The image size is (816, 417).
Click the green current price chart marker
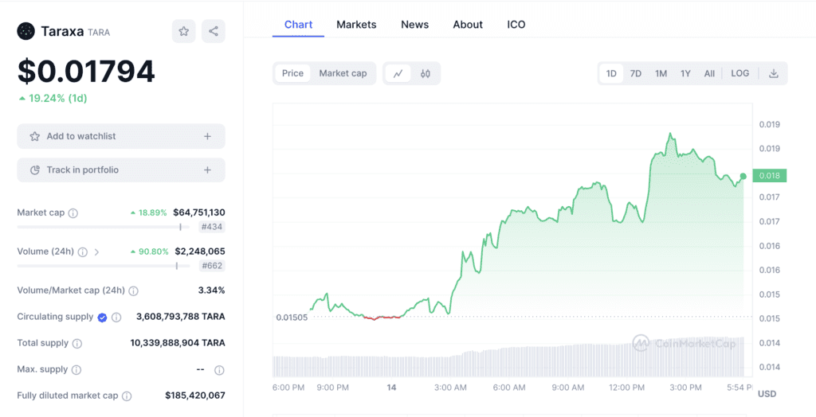coord(743,176)
